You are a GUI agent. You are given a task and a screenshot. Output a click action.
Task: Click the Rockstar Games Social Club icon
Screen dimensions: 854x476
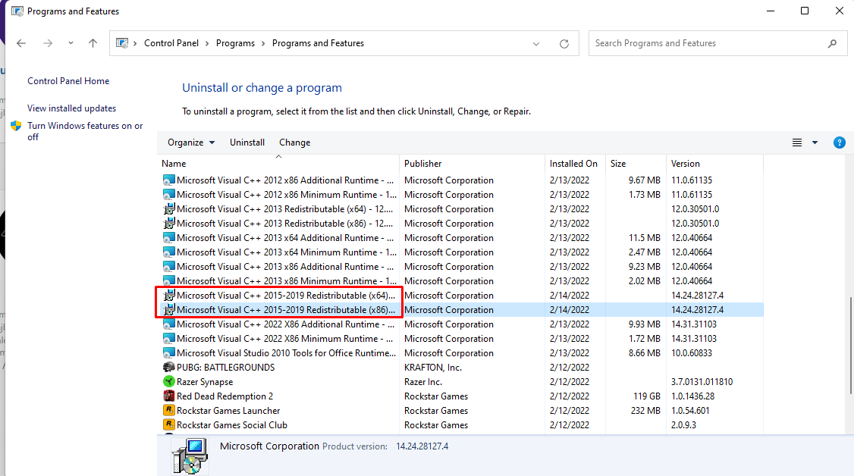(x=169, y=425)
